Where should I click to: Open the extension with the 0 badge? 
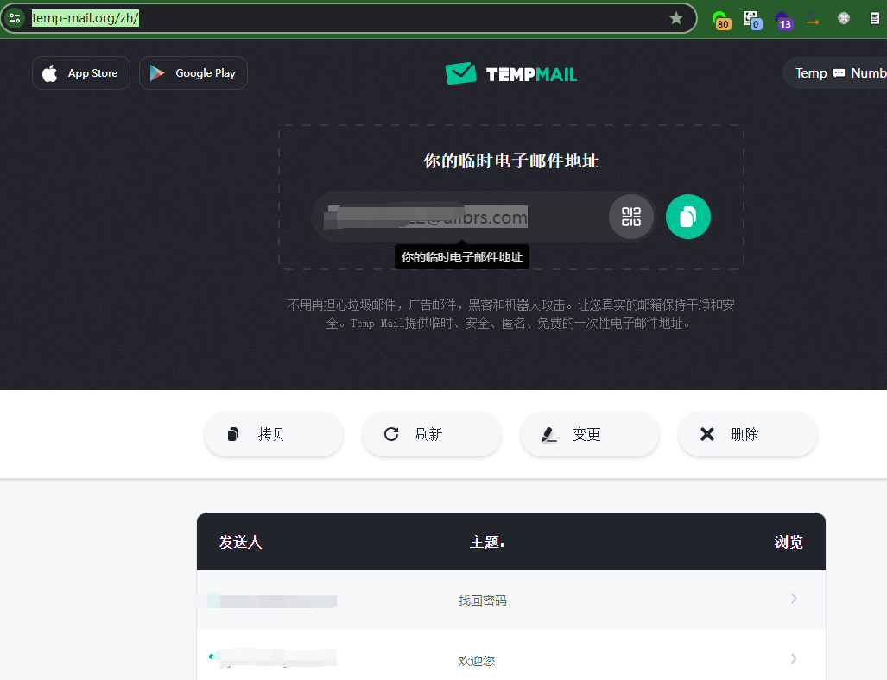coord(751,20)
